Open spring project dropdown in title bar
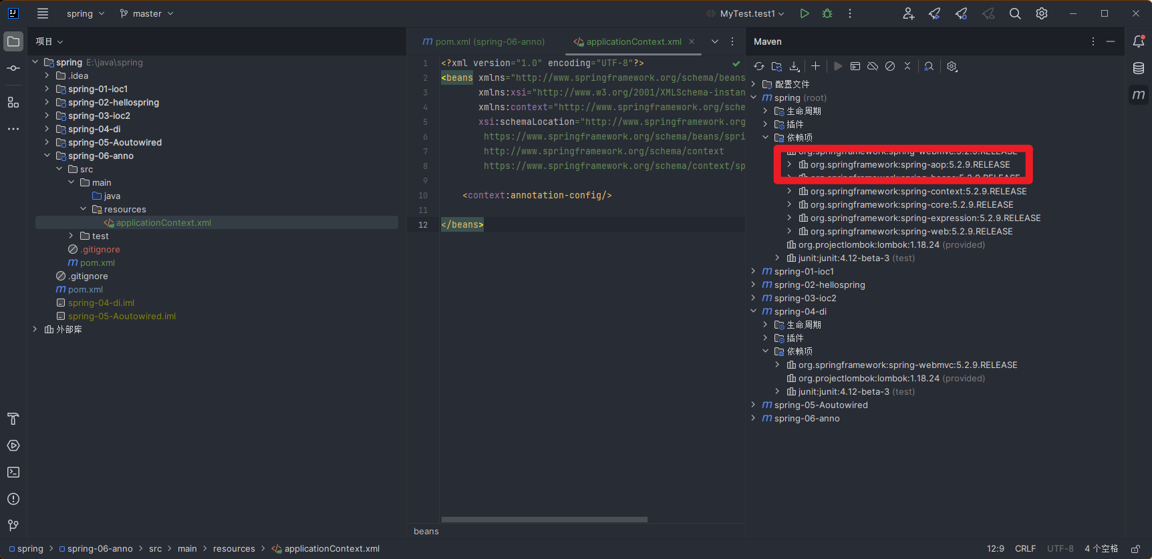 86,13
